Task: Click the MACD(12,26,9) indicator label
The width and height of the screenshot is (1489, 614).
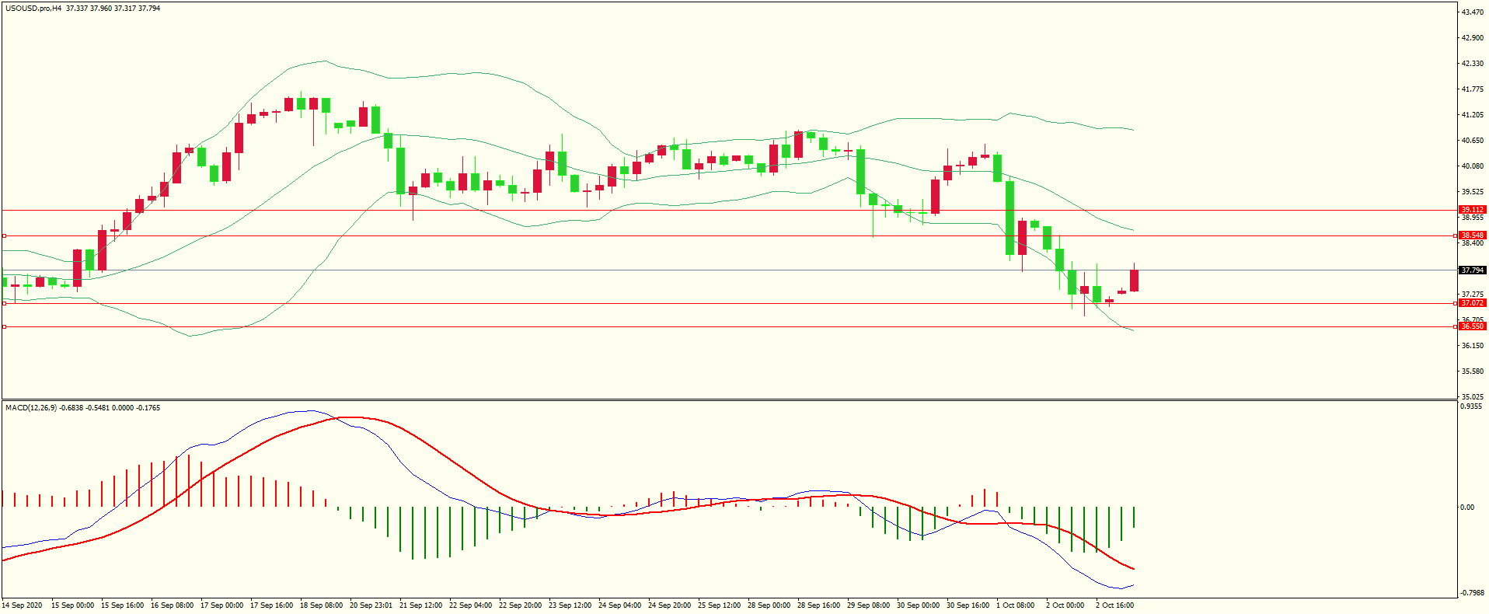Action: tap(30, 408)
